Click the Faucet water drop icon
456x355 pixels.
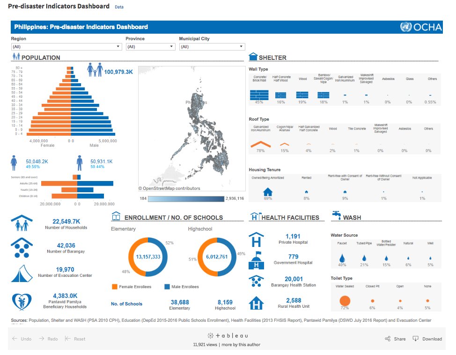[342, 258]
